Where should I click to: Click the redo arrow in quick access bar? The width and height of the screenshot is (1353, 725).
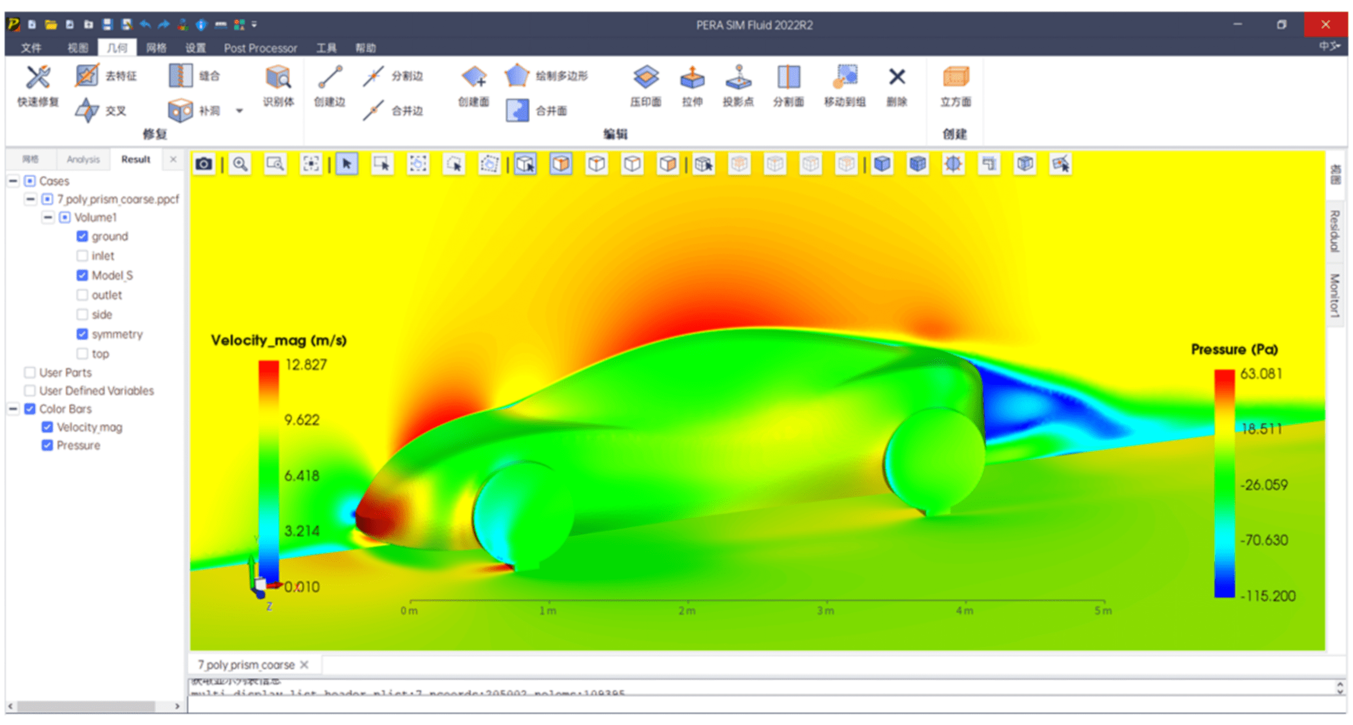[164, 24]
